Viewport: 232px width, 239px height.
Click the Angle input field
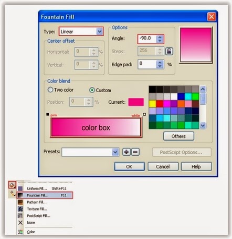coord(147,39)
